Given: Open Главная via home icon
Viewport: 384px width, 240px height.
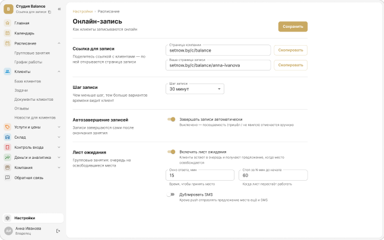Looking at the screenshot, I should click(8, 23).
